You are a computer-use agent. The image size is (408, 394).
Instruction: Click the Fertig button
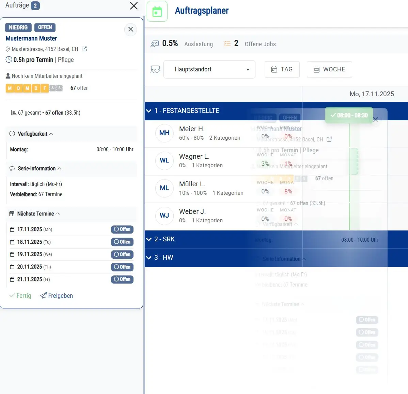pyautogui.click(x=20, y=296)
